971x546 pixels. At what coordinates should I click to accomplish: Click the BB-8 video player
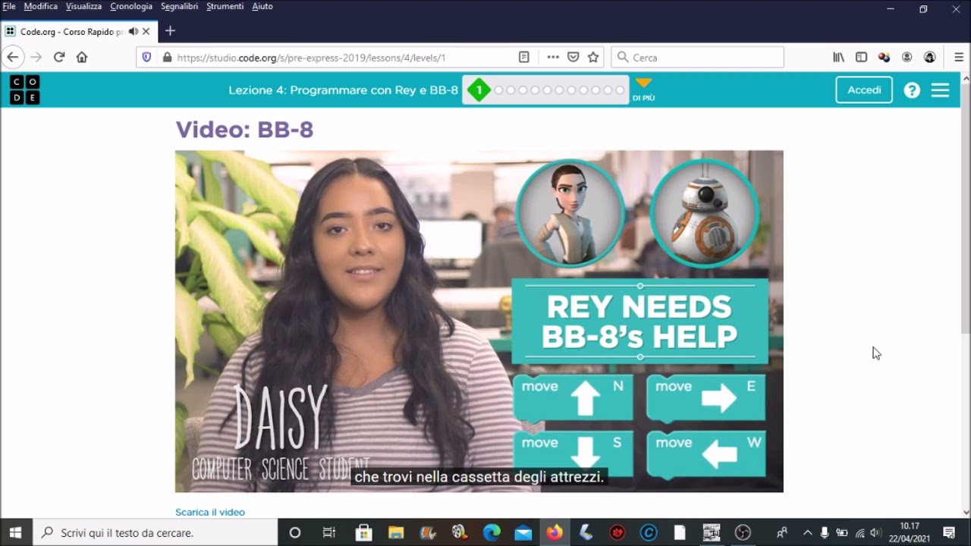pos(479,322)
